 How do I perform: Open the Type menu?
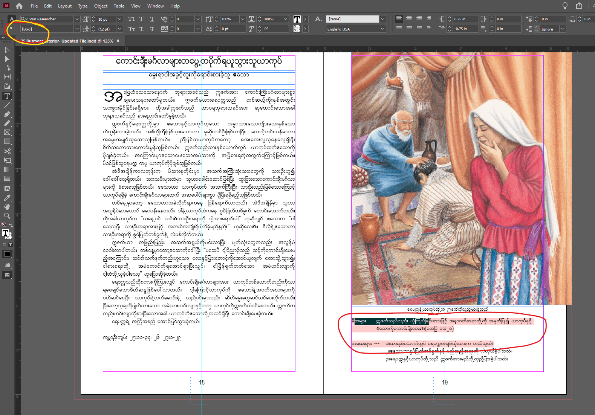click(83, 6)
